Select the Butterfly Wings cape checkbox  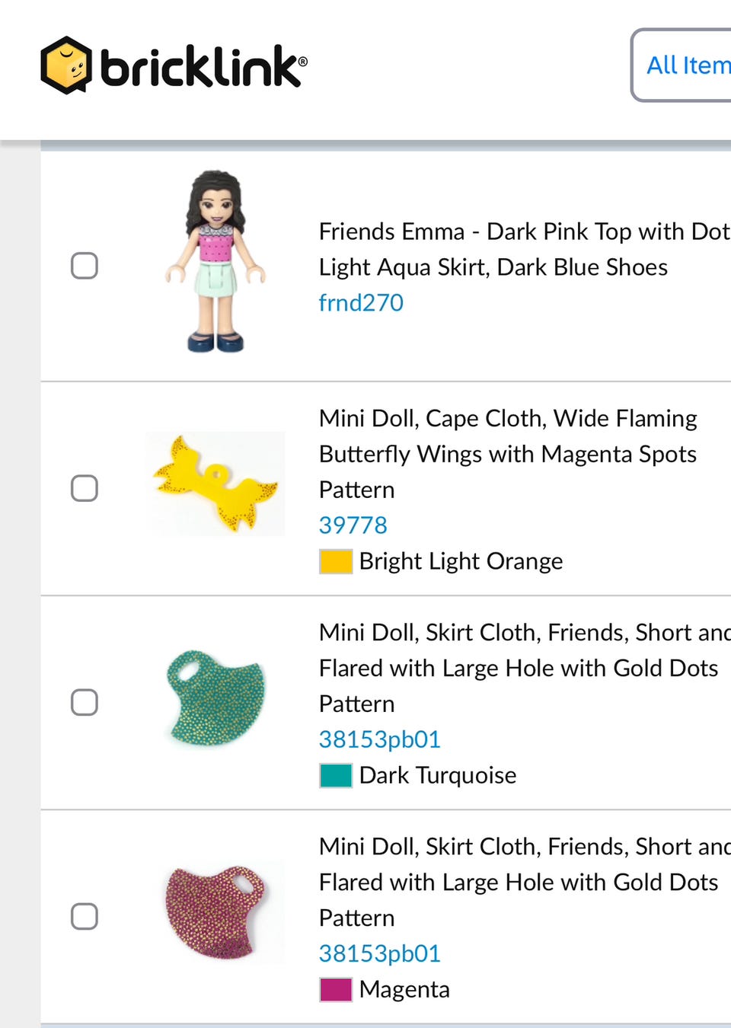coord(85,488)
